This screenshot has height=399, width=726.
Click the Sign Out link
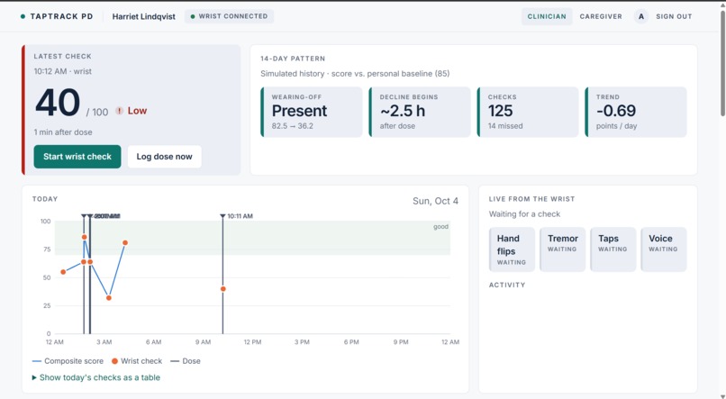[674, 16]
